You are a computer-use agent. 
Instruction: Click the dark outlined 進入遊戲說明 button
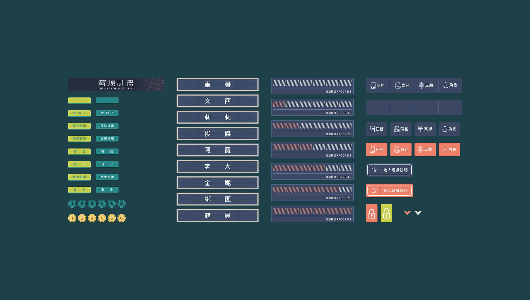pyautogui.click(x=389, y=170)
